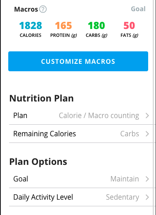Viewport: 156px width, 215px height.
Task: Select the Calorie / Macro counting value
Action: [99, 116]
